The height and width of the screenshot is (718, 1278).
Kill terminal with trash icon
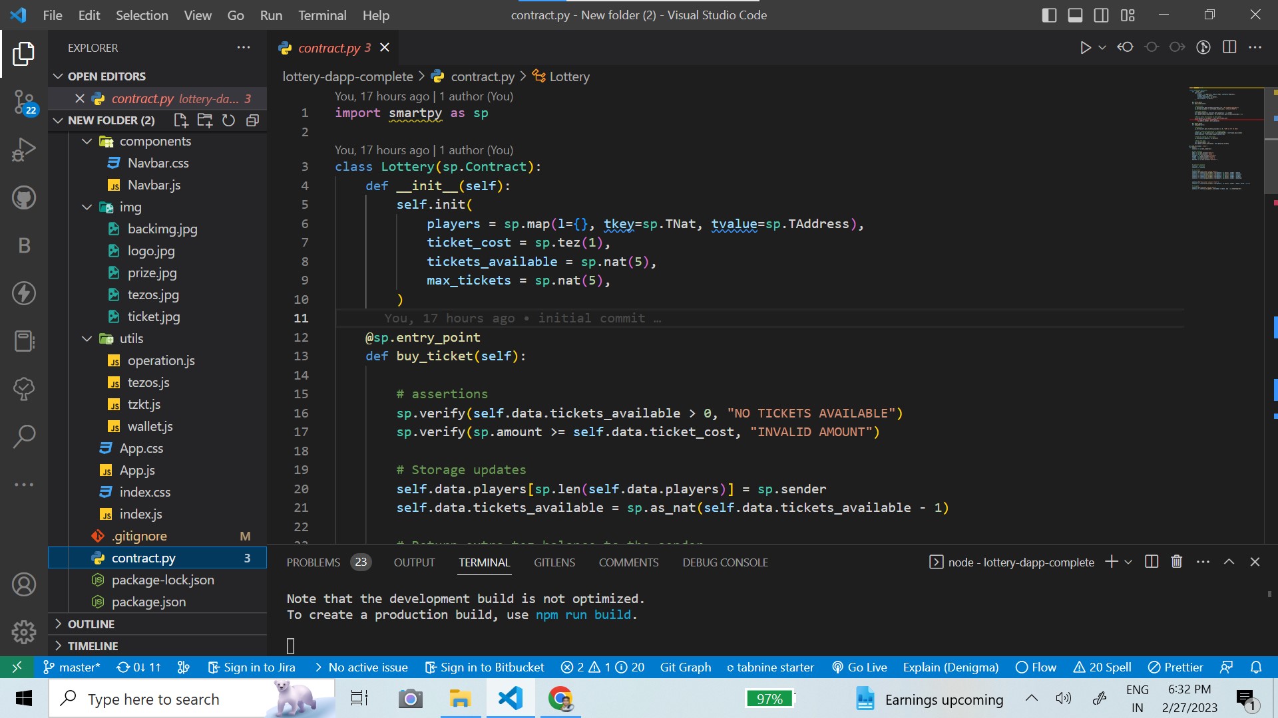pyautogui.click(x=1176, y=562)
